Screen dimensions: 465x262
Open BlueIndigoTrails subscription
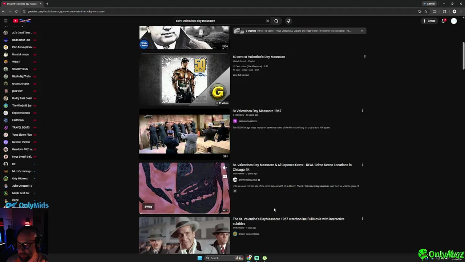(x=20, y=76)
